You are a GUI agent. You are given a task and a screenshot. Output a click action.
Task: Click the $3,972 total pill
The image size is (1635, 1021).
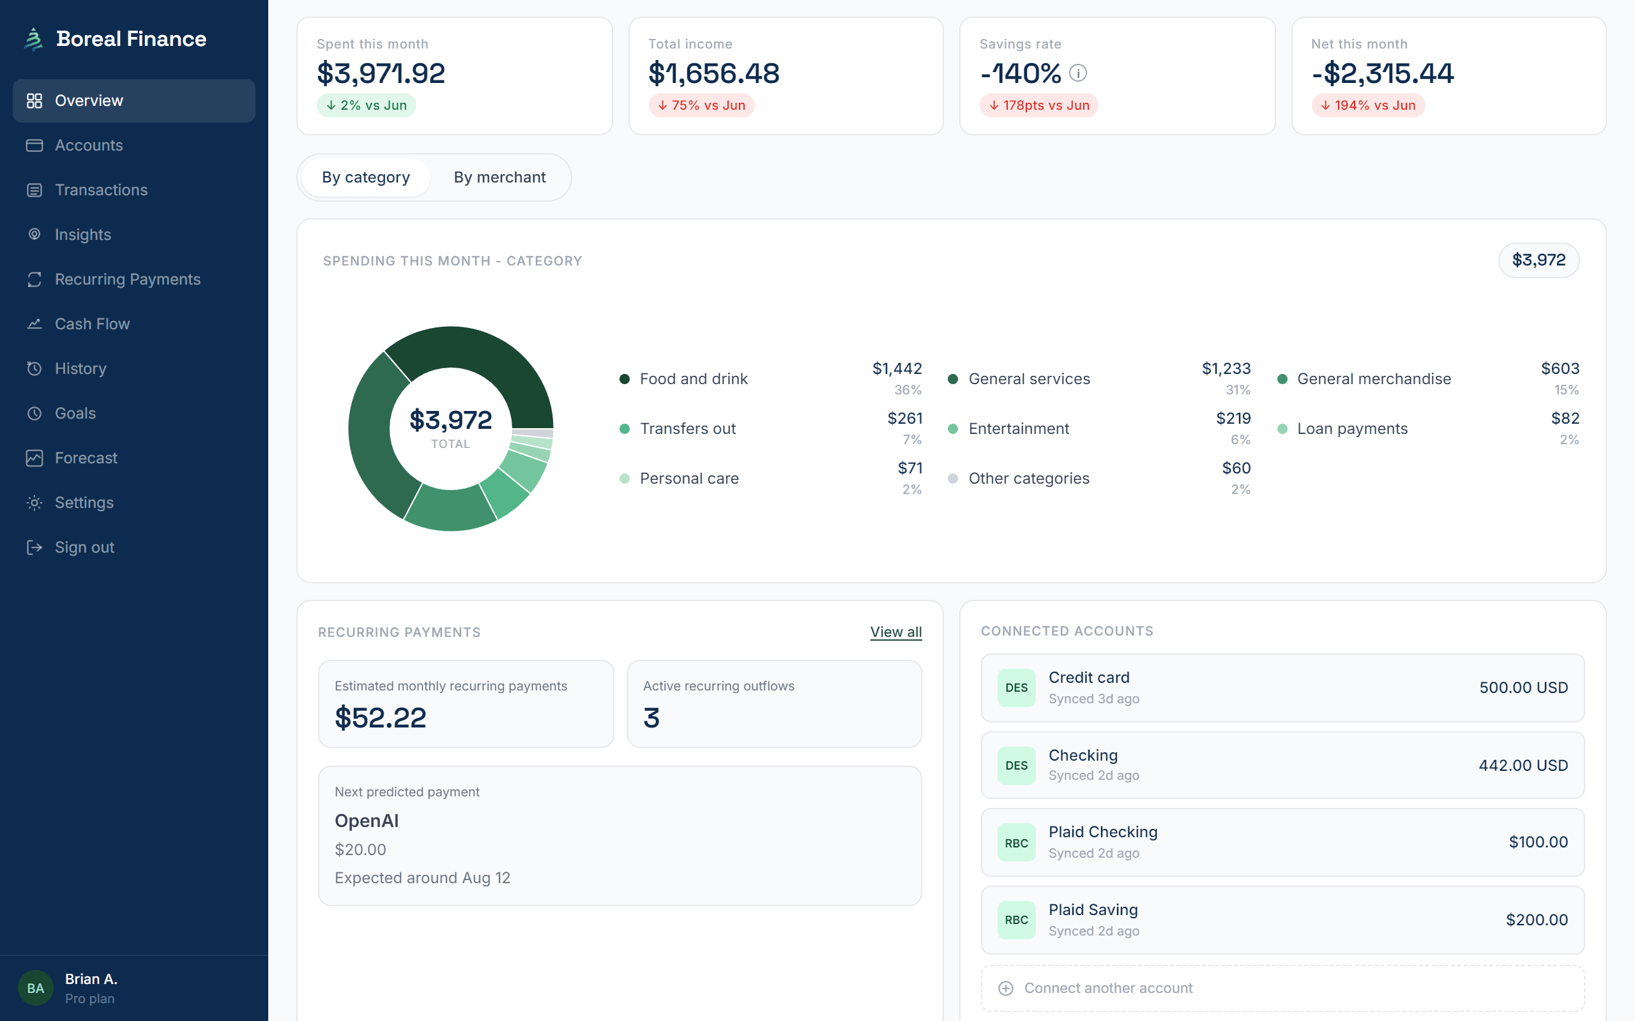(1539, 260)
